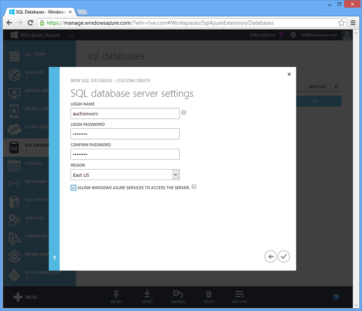
Task: Click the Login Password field
Action: point(125,134)
